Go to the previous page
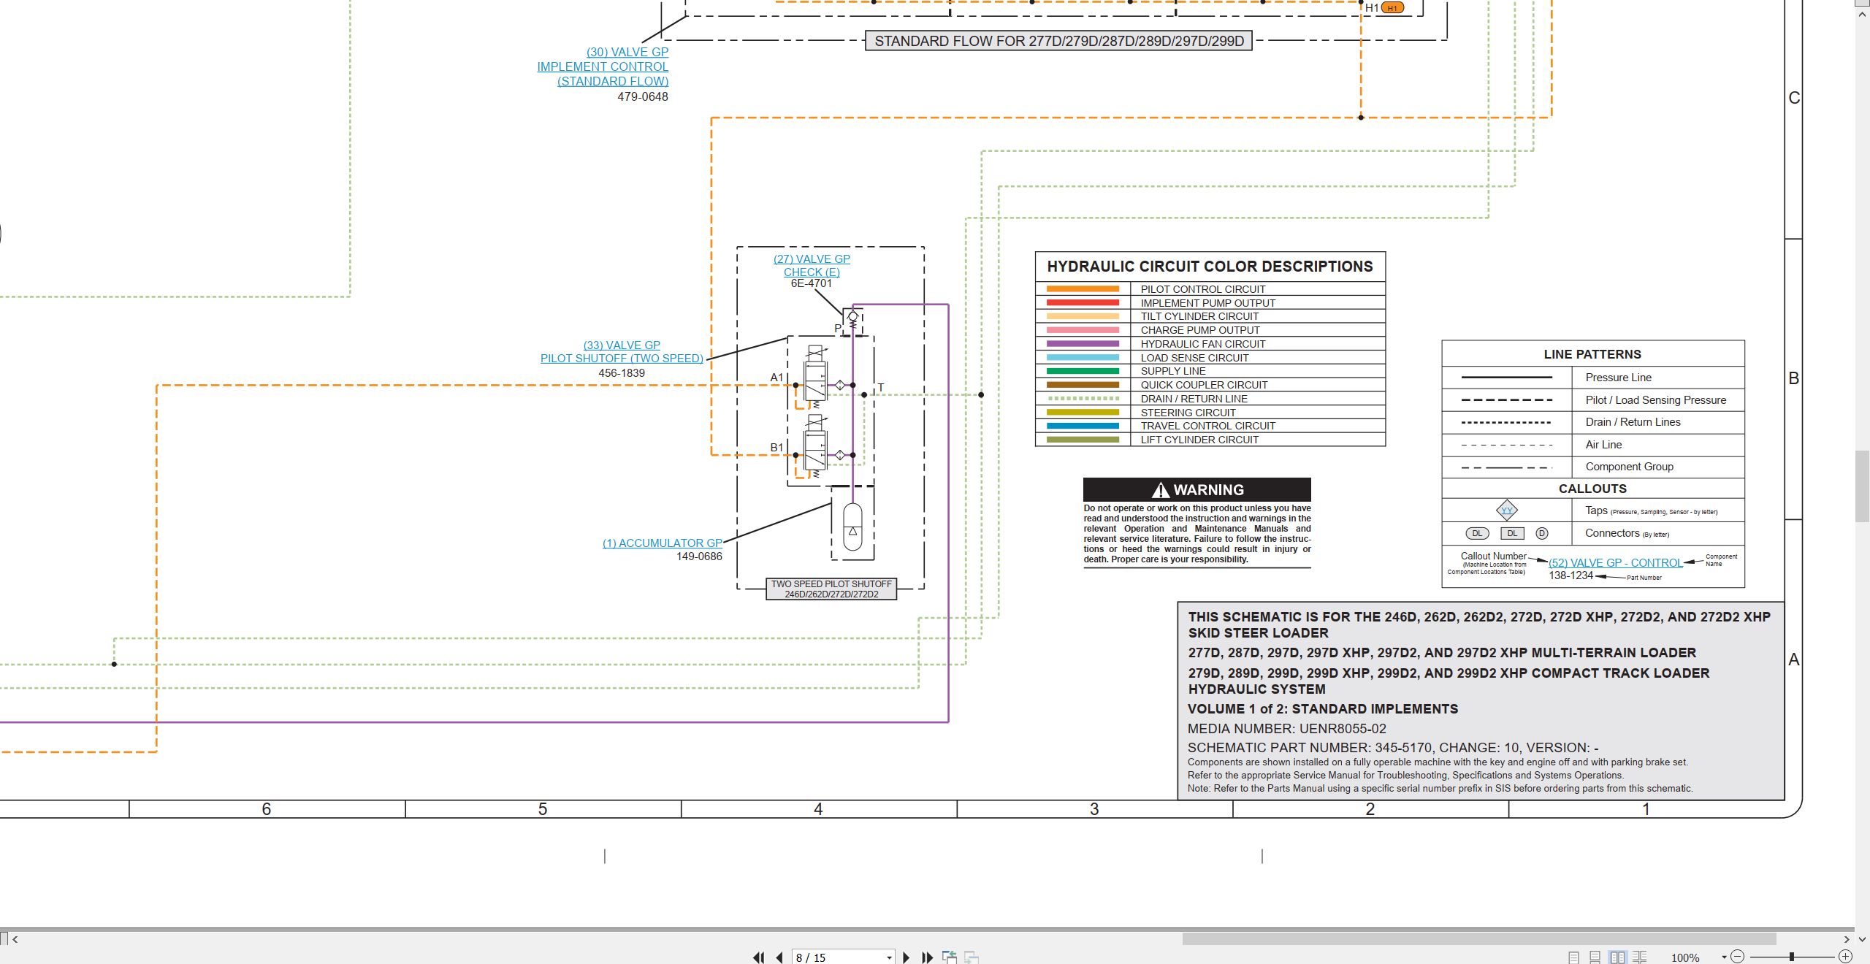The width and height of the screenshot is (1870, 964). [x=779, y=957]
